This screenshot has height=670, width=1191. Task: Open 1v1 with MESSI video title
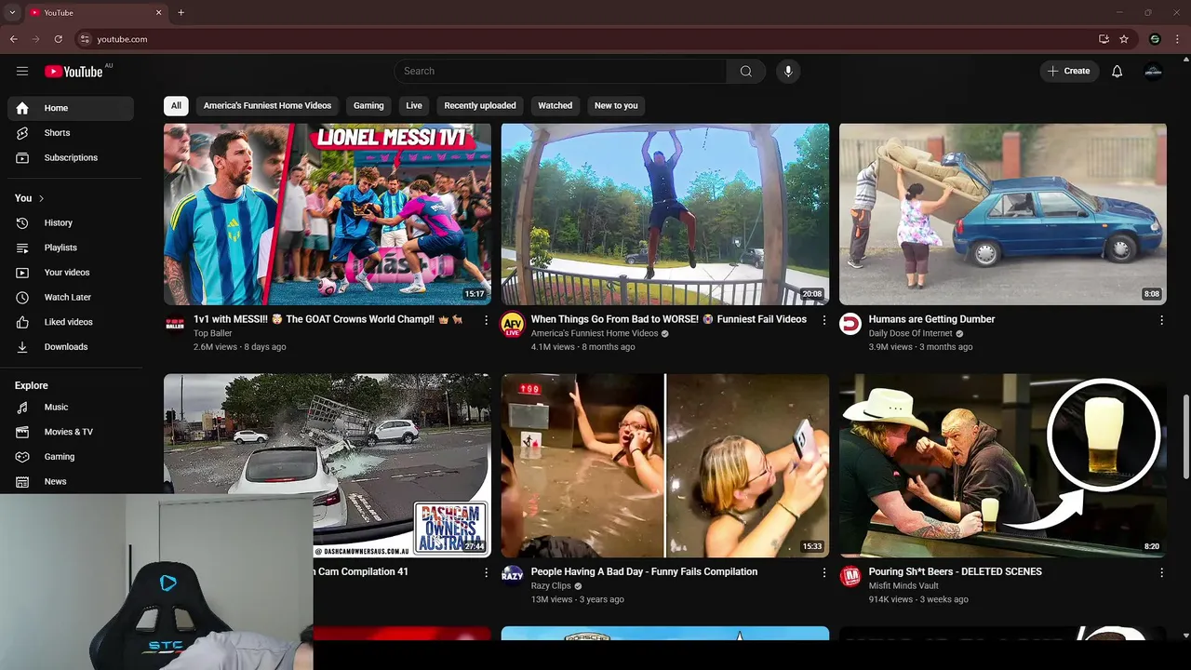(328, 319)
